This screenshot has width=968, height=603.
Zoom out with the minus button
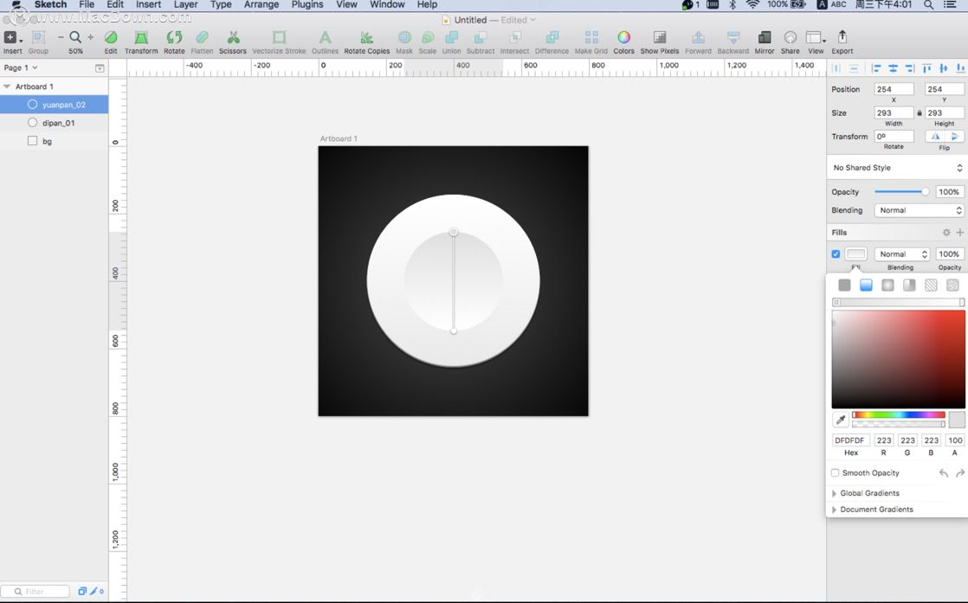click(61, 37)
